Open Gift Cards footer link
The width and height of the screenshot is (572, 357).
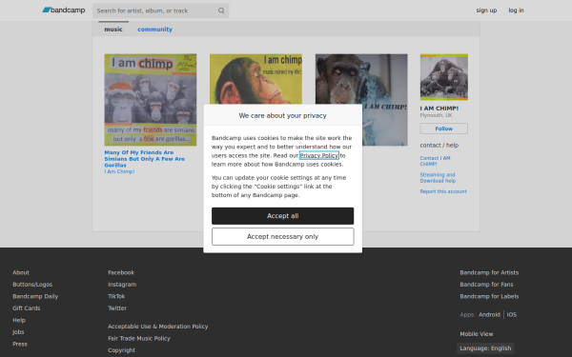tap(27, 308)
